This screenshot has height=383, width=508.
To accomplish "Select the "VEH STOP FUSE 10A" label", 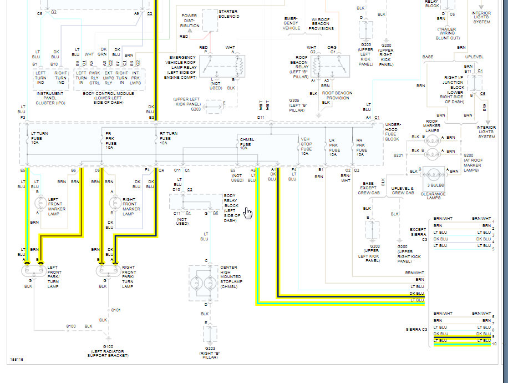I will 306,146.
